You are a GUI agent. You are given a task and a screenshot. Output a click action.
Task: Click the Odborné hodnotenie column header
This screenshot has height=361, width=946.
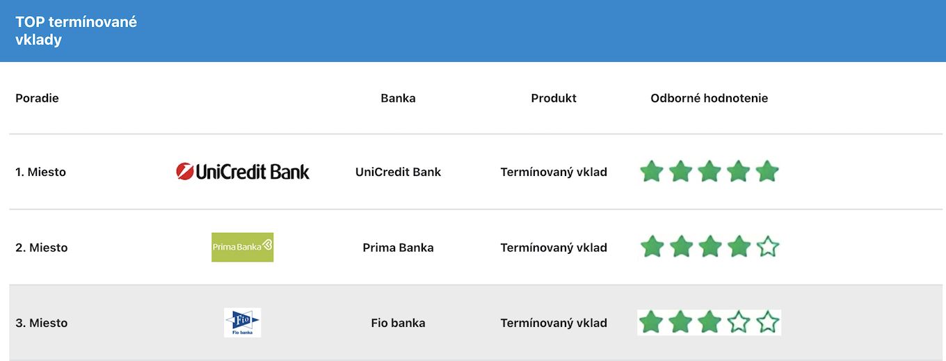pos(709,98)
